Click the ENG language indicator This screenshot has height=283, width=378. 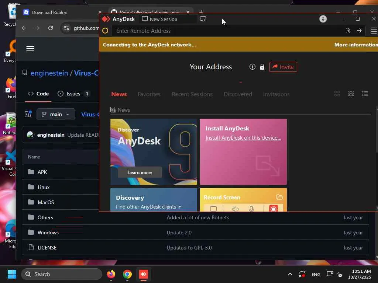click(x=316, y=274)
